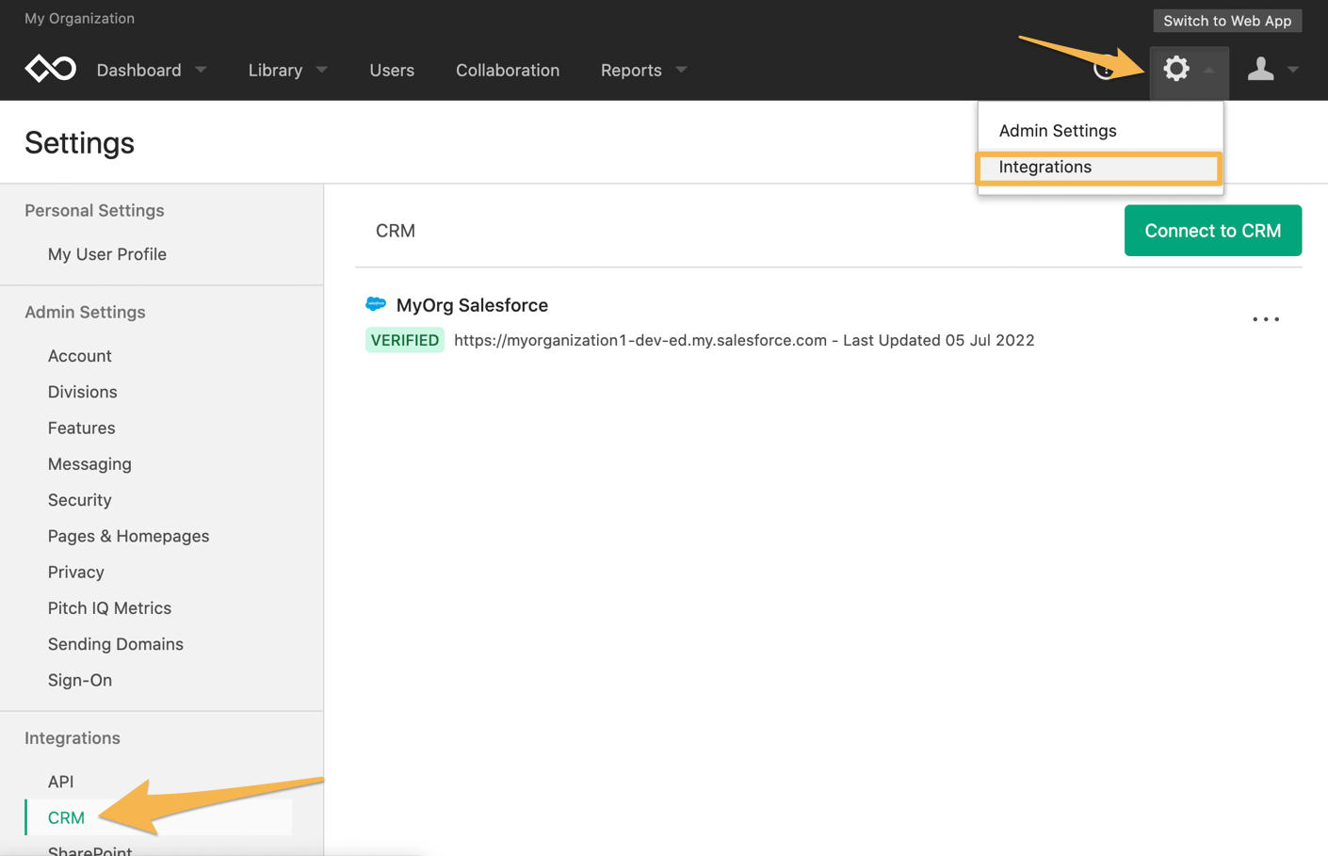Viewport: 1328px width, 856px height.
Task: Expand the Reports dropdown arrow
Action: click(x=682, y=70)
